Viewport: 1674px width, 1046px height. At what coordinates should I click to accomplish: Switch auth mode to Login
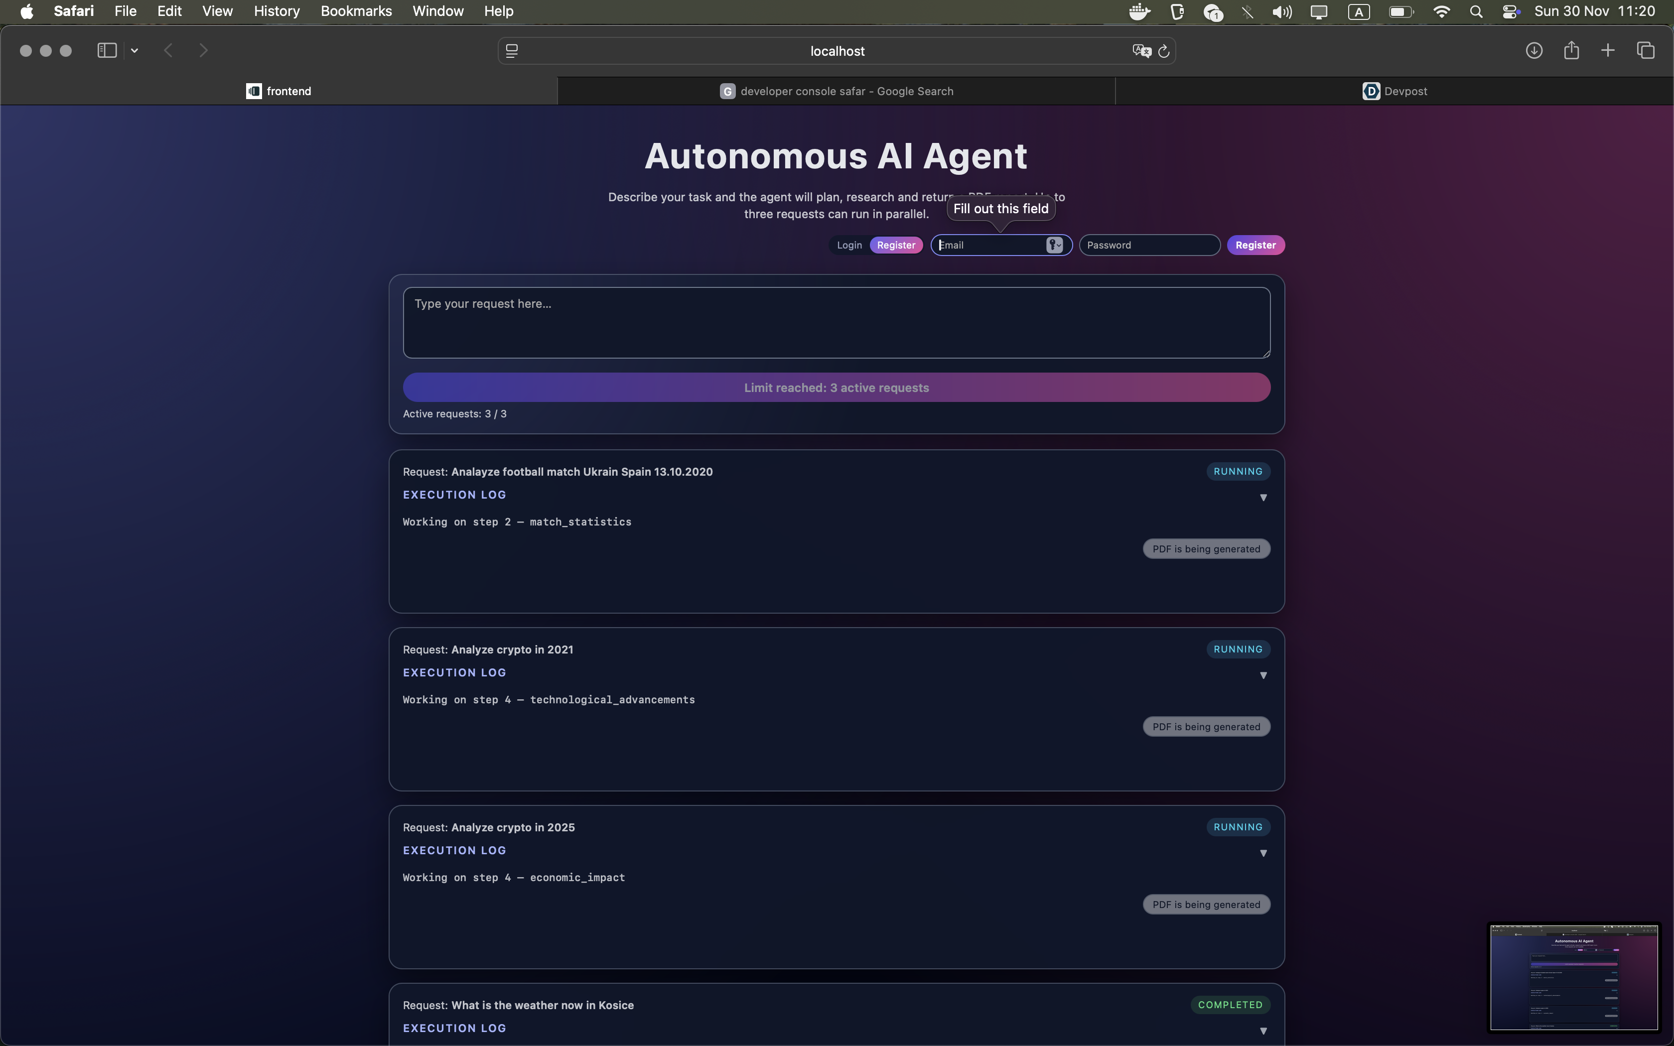[x=849, y=245]
